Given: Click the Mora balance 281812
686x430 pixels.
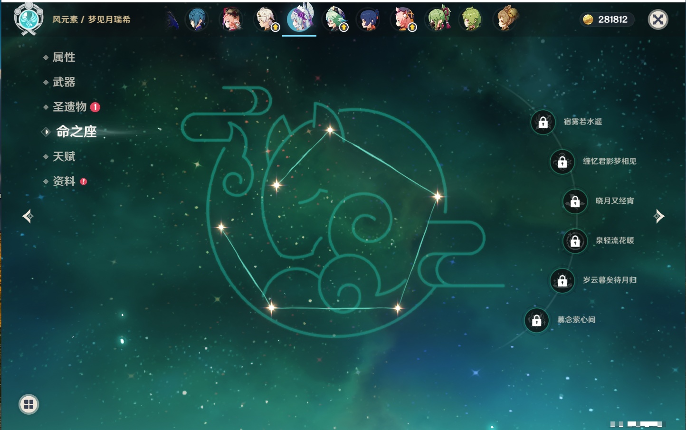Looking at the screenshot, I should tap(613, 19).
